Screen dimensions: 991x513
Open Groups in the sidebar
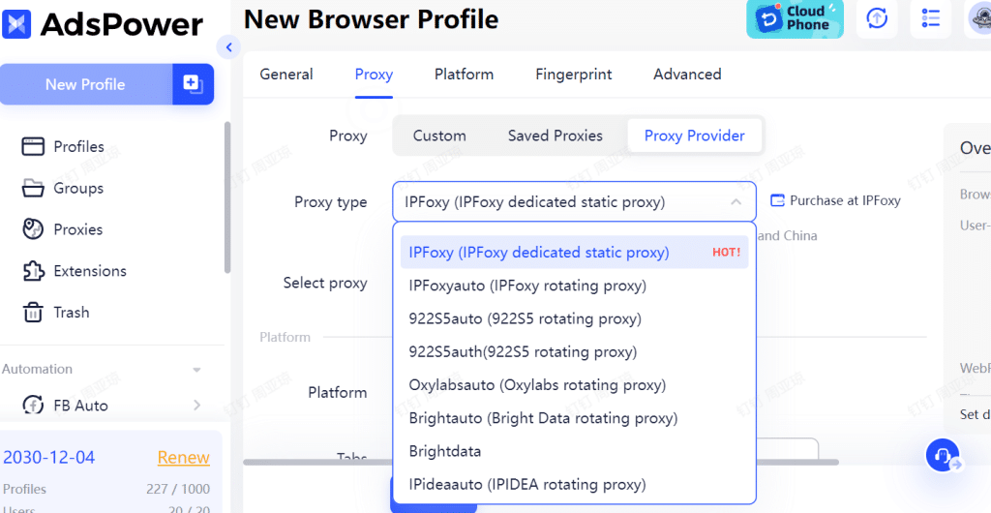point(78,189)
